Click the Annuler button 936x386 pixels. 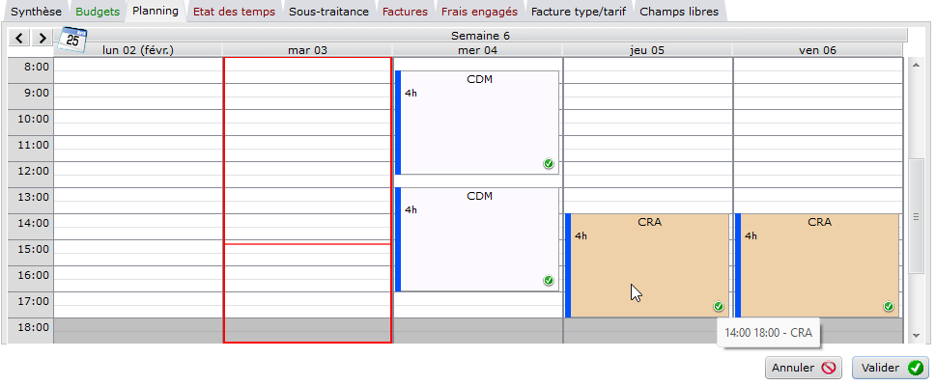click(804, 368)
